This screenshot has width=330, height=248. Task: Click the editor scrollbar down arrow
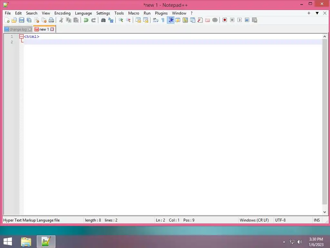pyautogui.click(x=325, y=212)
